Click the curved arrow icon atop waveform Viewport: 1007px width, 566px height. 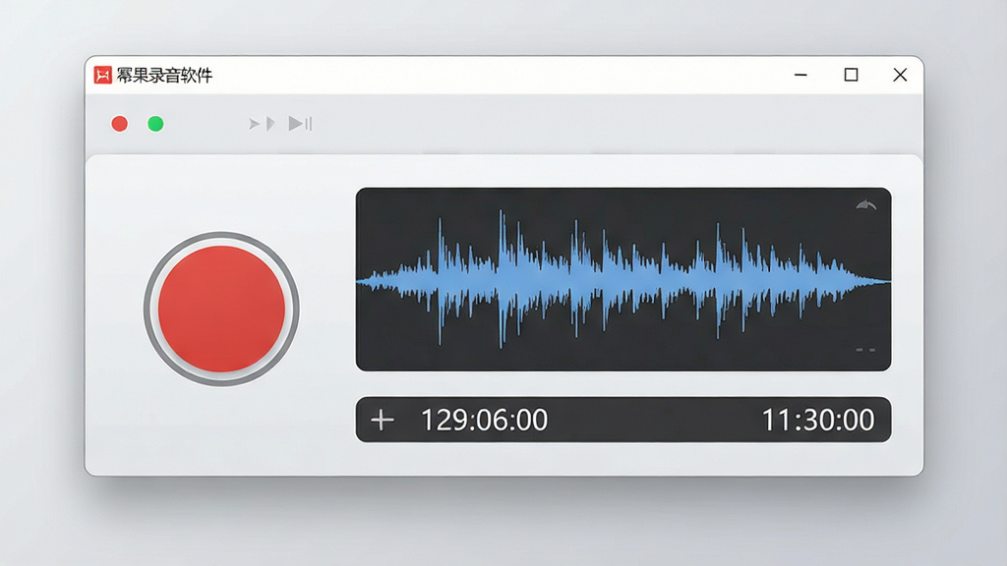tap(865, 204)
